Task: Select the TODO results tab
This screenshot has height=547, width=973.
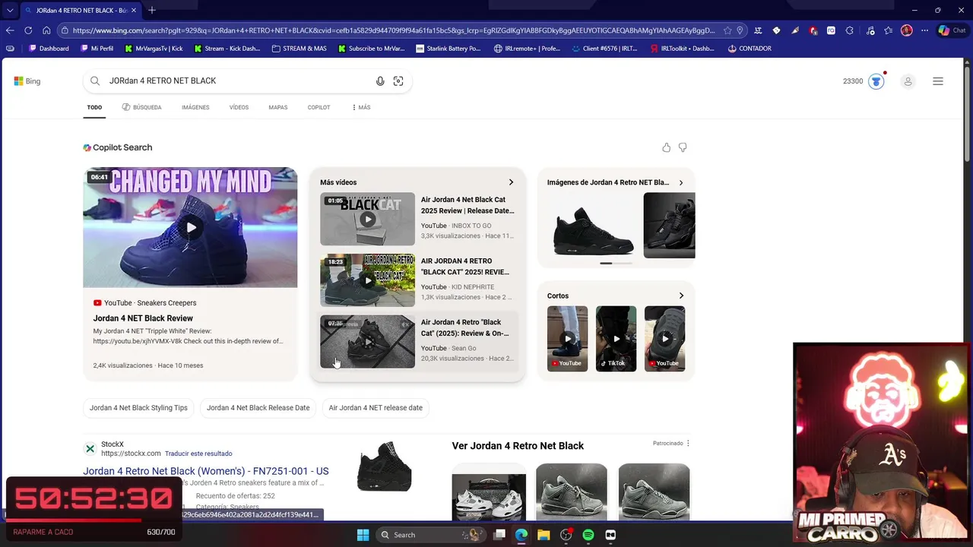Action: (94, 108)
